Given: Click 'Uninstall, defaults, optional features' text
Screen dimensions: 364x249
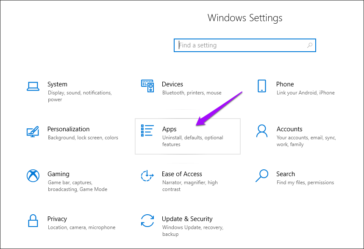Looking at the screenshot, I should 193,141.
